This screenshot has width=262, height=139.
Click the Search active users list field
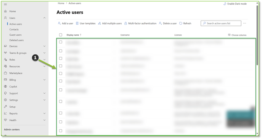(x=221, y=23)
